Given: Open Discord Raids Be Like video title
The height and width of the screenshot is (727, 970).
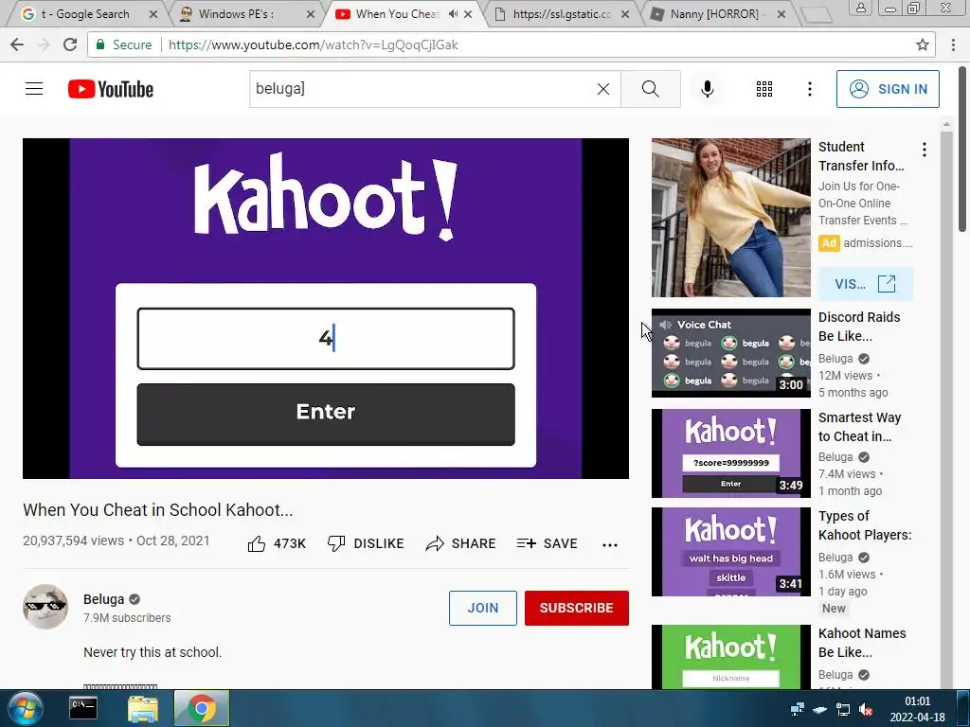Looking at the screenshot, I should 859,327.
